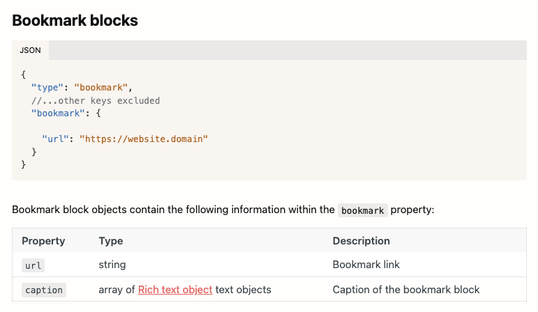538x312 pixels.
Task: Click the "Bookmark link" description cell
Action: coord(366,265)
